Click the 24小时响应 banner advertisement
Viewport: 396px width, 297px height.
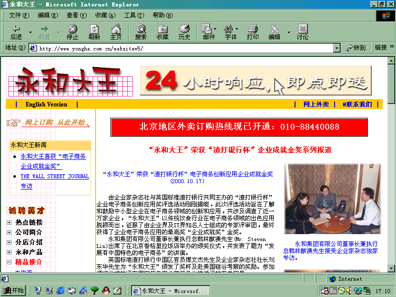click(256, 81)
